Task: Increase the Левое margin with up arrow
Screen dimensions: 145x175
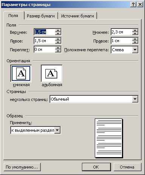Action: coord(58,39)
